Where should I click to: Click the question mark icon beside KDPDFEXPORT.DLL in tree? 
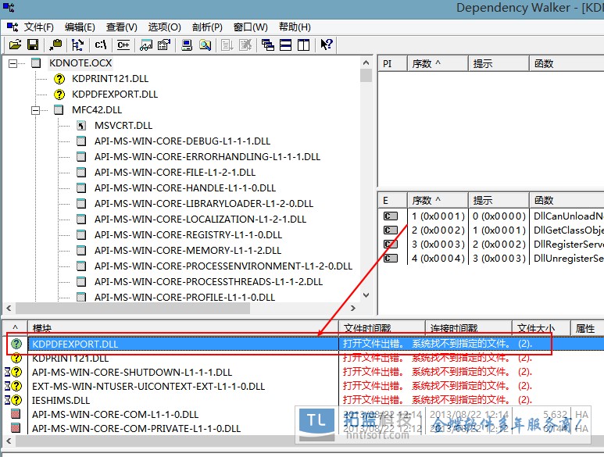pyautogui.click(x=59, y=95)
